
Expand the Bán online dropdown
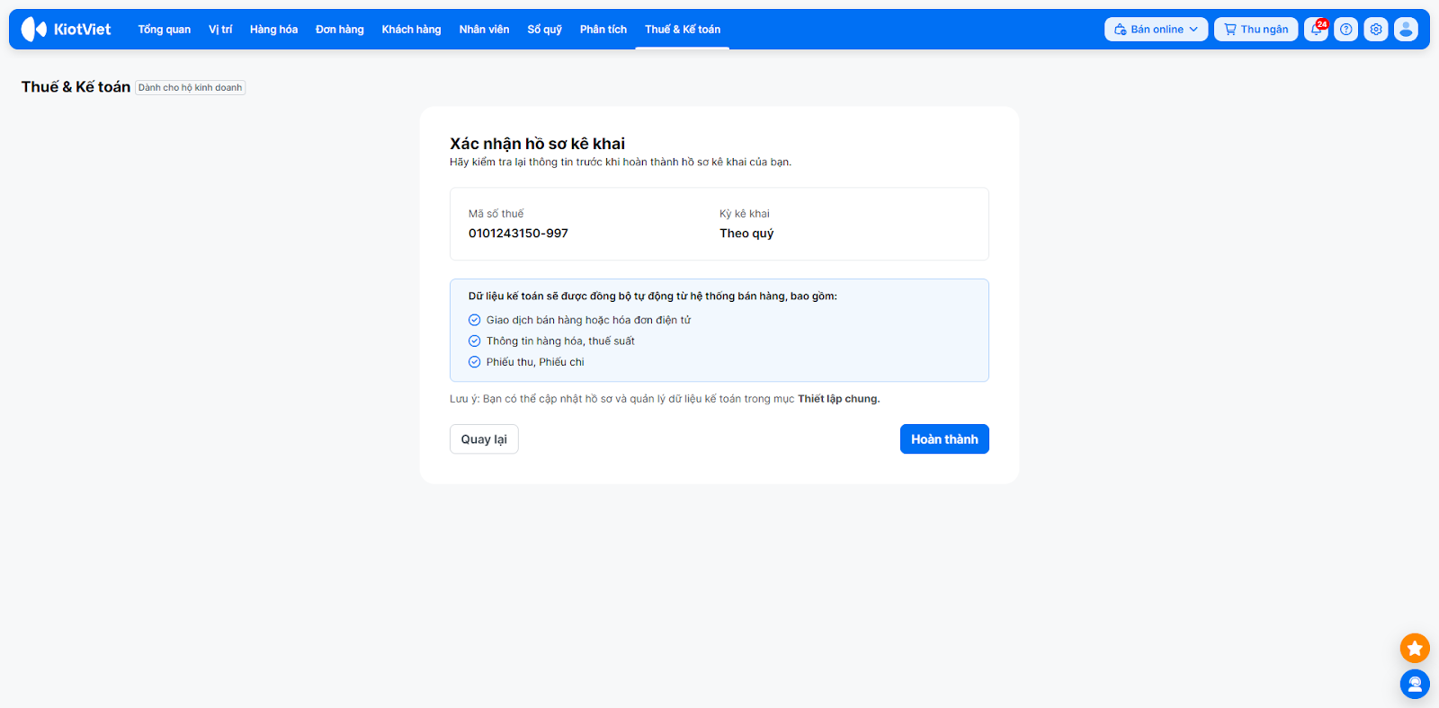(x=1156, y=30)
